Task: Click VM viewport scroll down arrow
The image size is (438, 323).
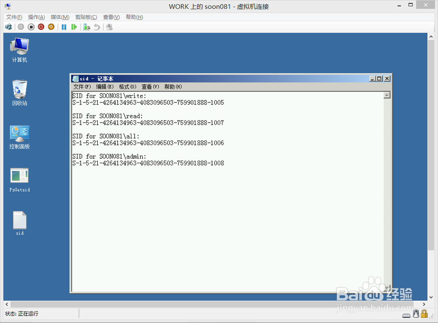Action: [x=431, y=297]
